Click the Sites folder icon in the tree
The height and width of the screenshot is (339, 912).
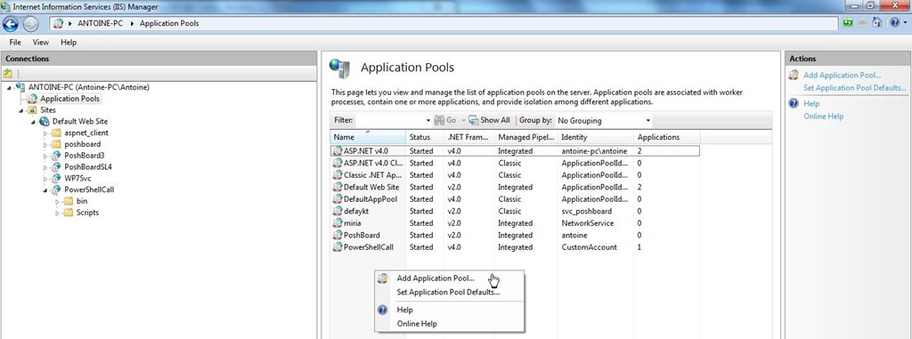click(x=33, y=110)
